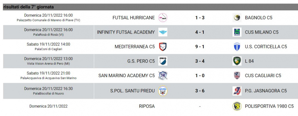This screenshot has width=298, height=116.
Task: Click the Polisportiva 1980 C5 yellow logo
Action: [x=237, y=106]
